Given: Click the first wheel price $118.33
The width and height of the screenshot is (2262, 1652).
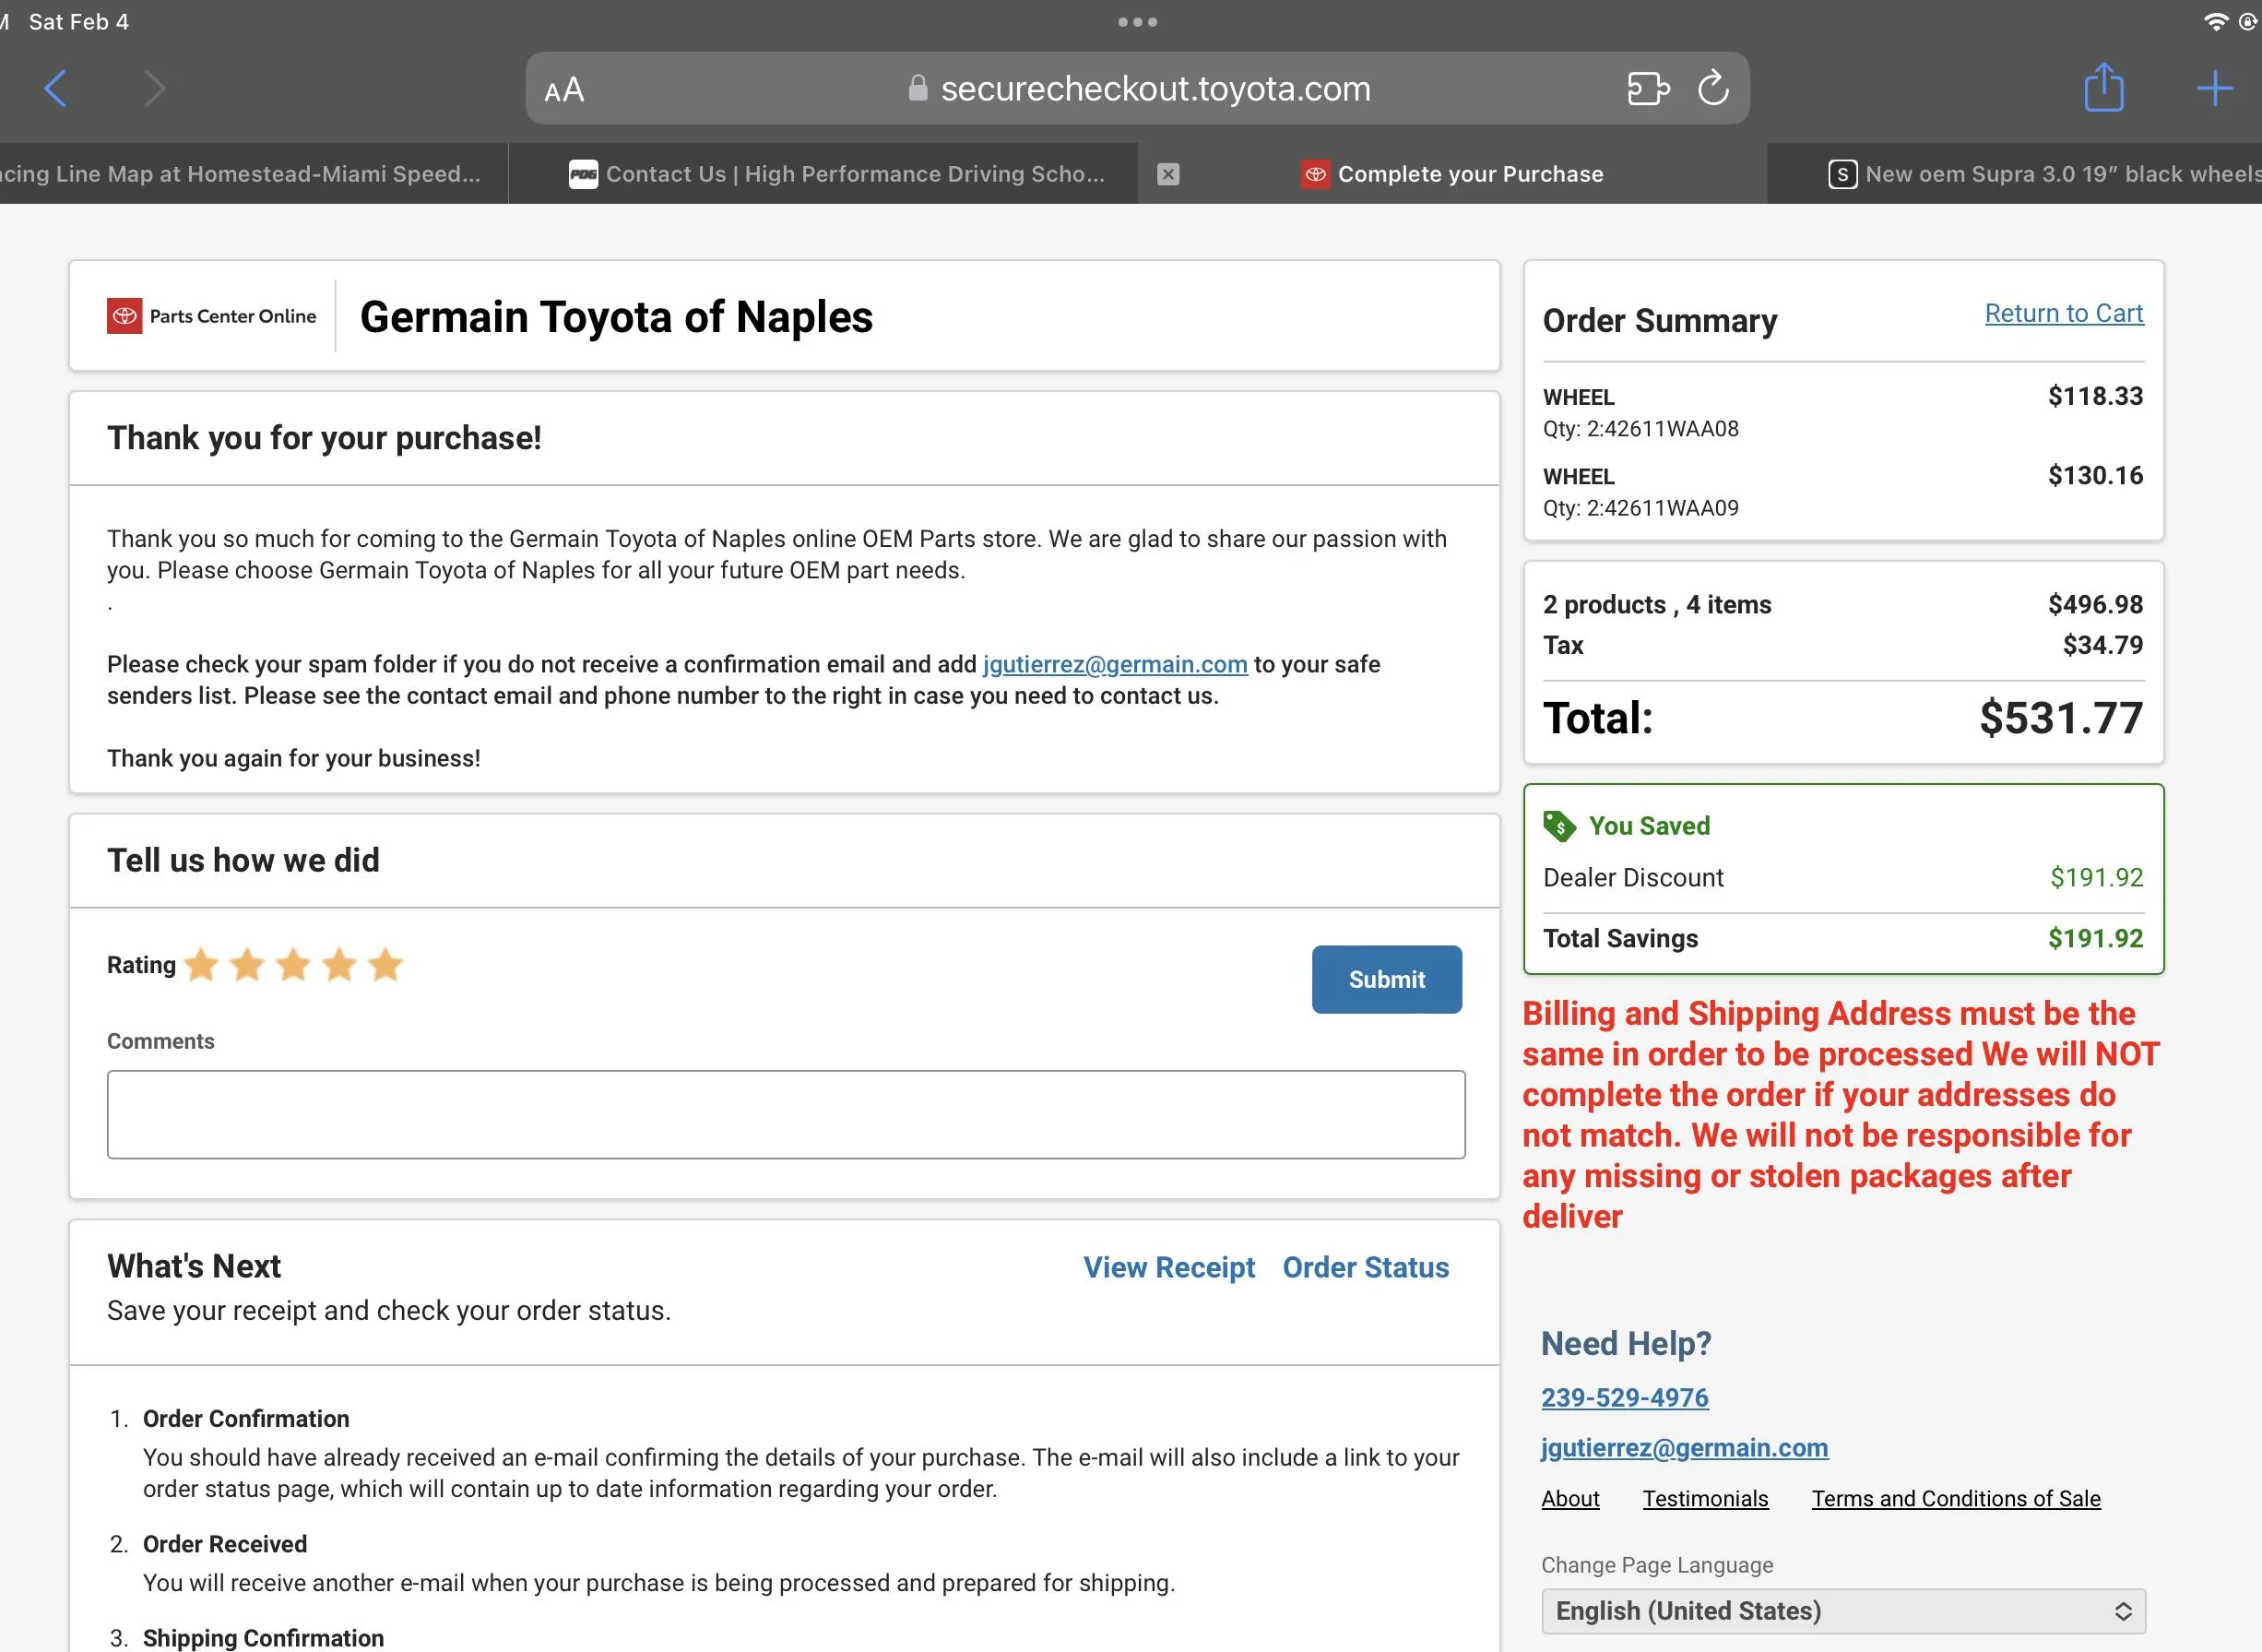Looking at the screenshot, I should click(x=2095, y=396).
